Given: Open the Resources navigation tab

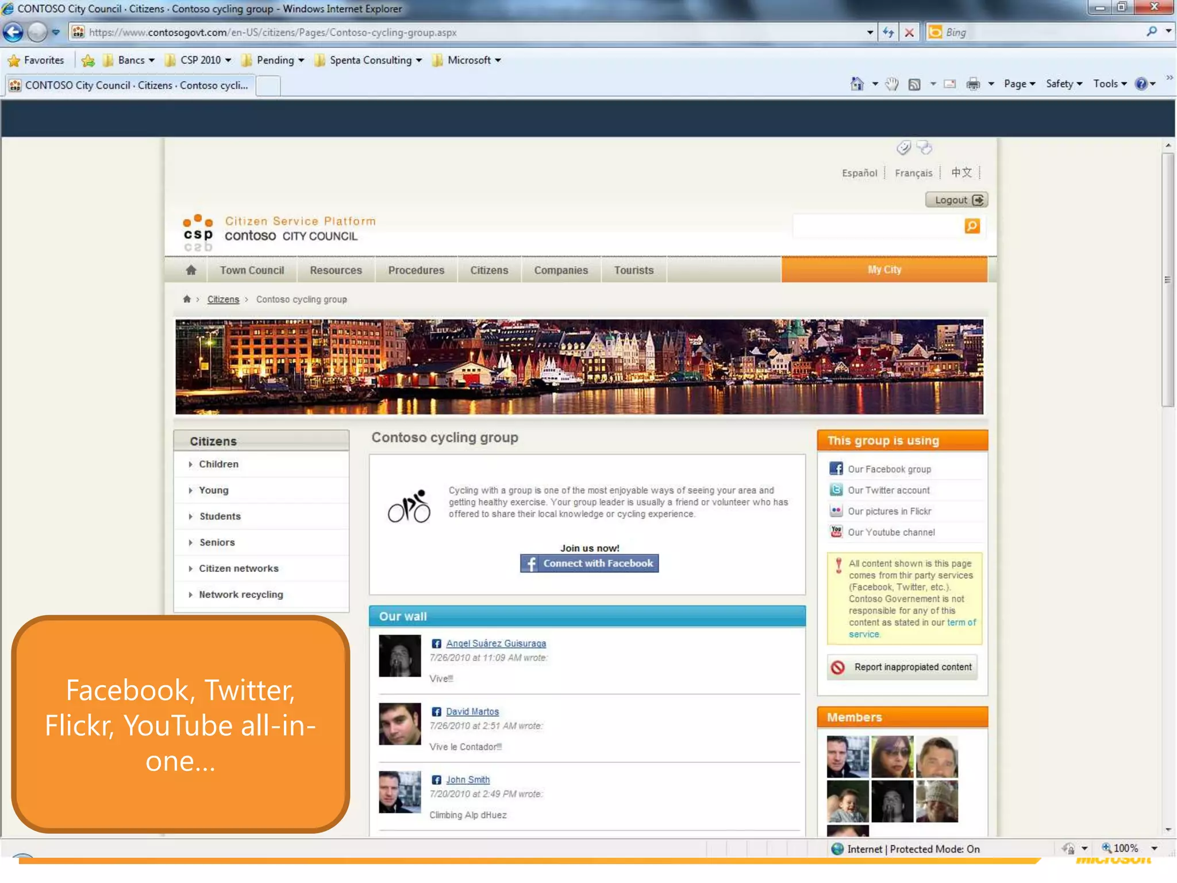Looking at the screenshot, I should (x=336, y=270).
